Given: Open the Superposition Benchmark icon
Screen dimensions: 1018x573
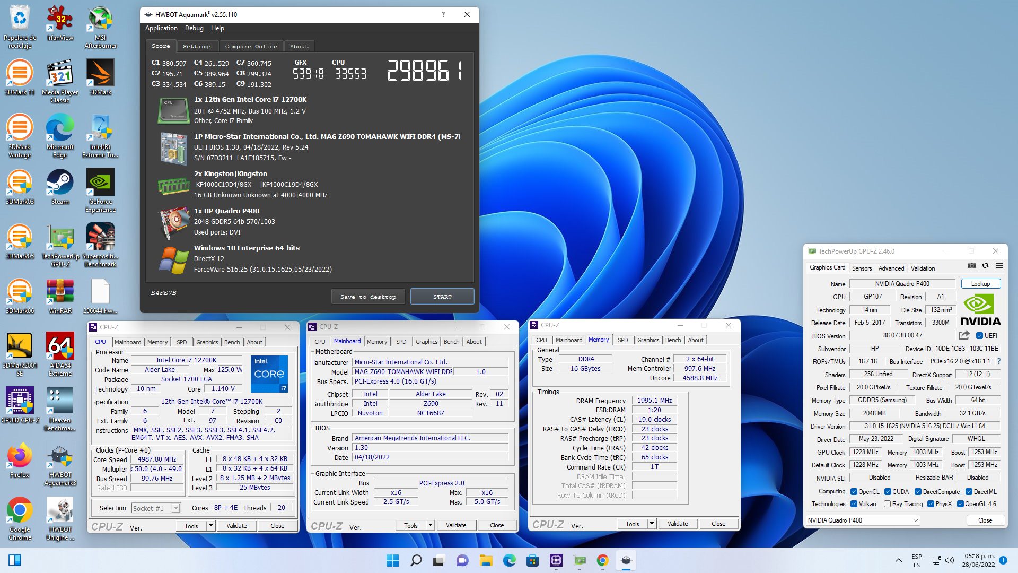Looking at the screenshot, I should coord(100,246).
